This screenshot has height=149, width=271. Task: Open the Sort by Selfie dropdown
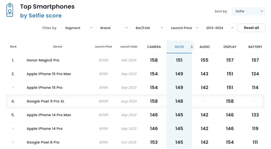tap(248, 12)
